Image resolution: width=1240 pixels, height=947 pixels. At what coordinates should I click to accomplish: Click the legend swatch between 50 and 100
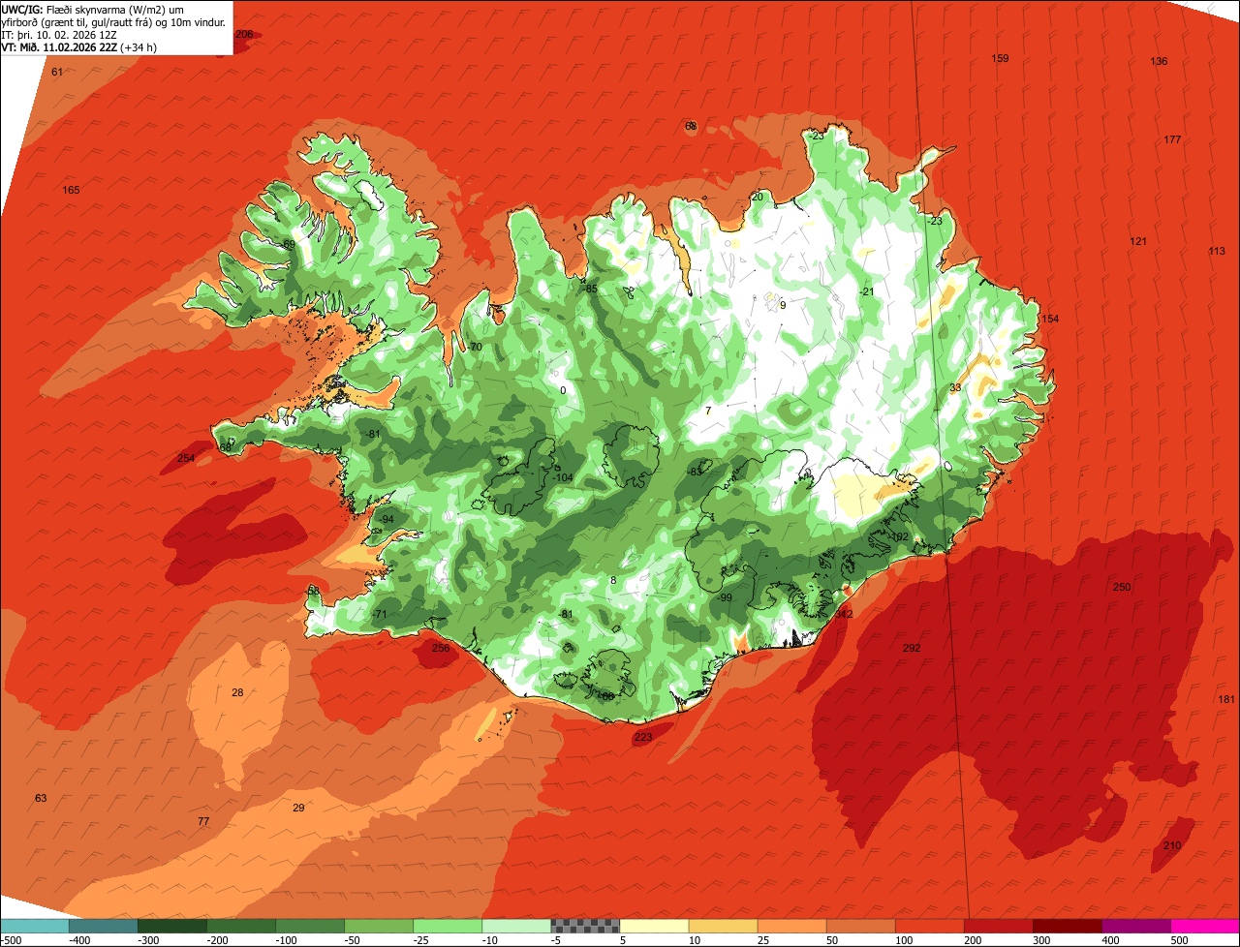tap(860, 926)
